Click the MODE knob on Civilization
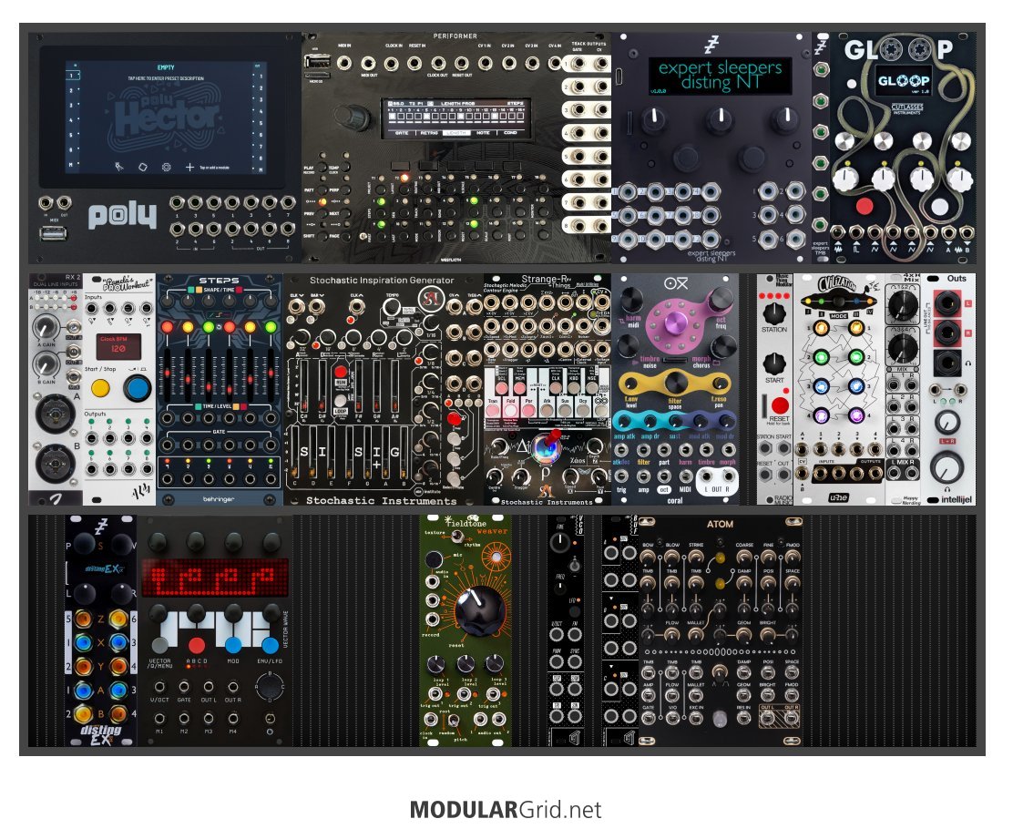This screenshot has width=1013, height=829. pos(838,302)
